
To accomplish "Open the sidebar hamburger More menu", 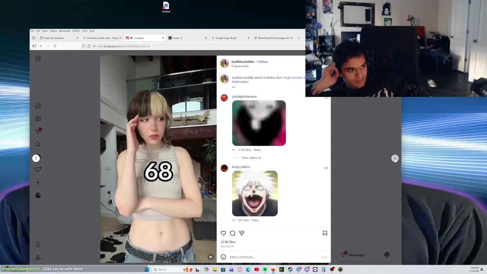I will pos(38,245).
